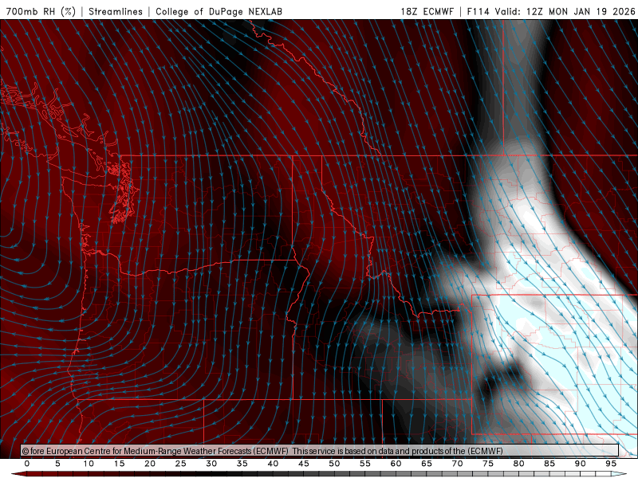This screenshot has width=638, height=478.
Task: Click the RH color legend bar
Action: coord(320,474)
